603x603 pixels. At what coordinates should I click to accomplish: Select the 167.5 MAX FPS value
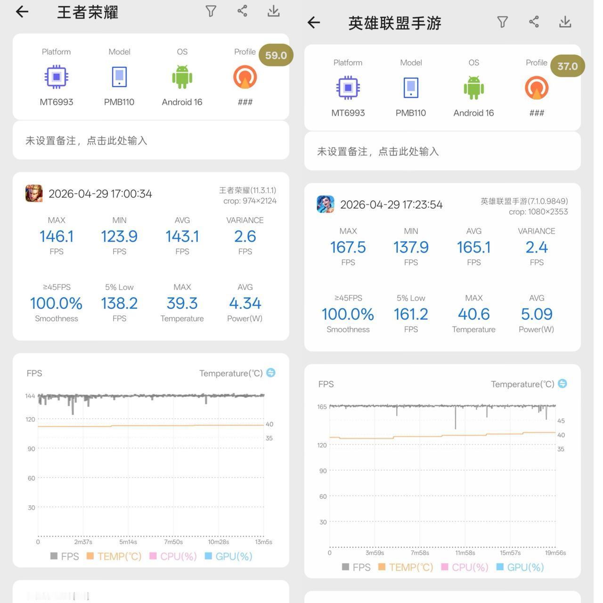pos(348,247)
